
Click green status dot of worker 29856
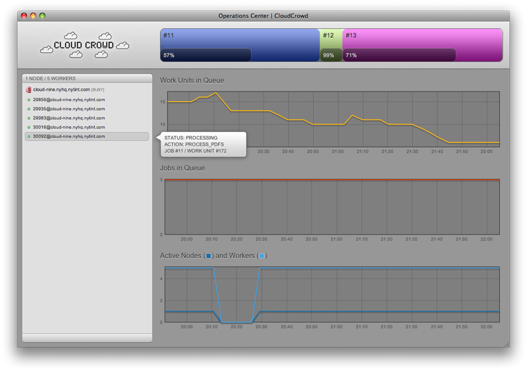pos(29,100)
